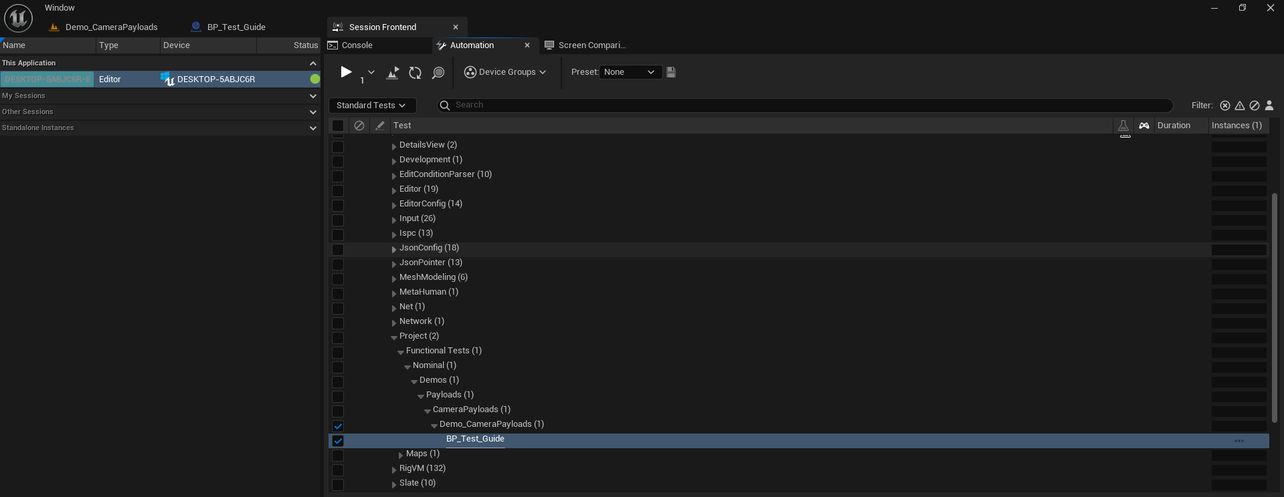Toggle the select-all checkbox in header
The width and height of the screenshot is (1284, 497).
(338, 126)
